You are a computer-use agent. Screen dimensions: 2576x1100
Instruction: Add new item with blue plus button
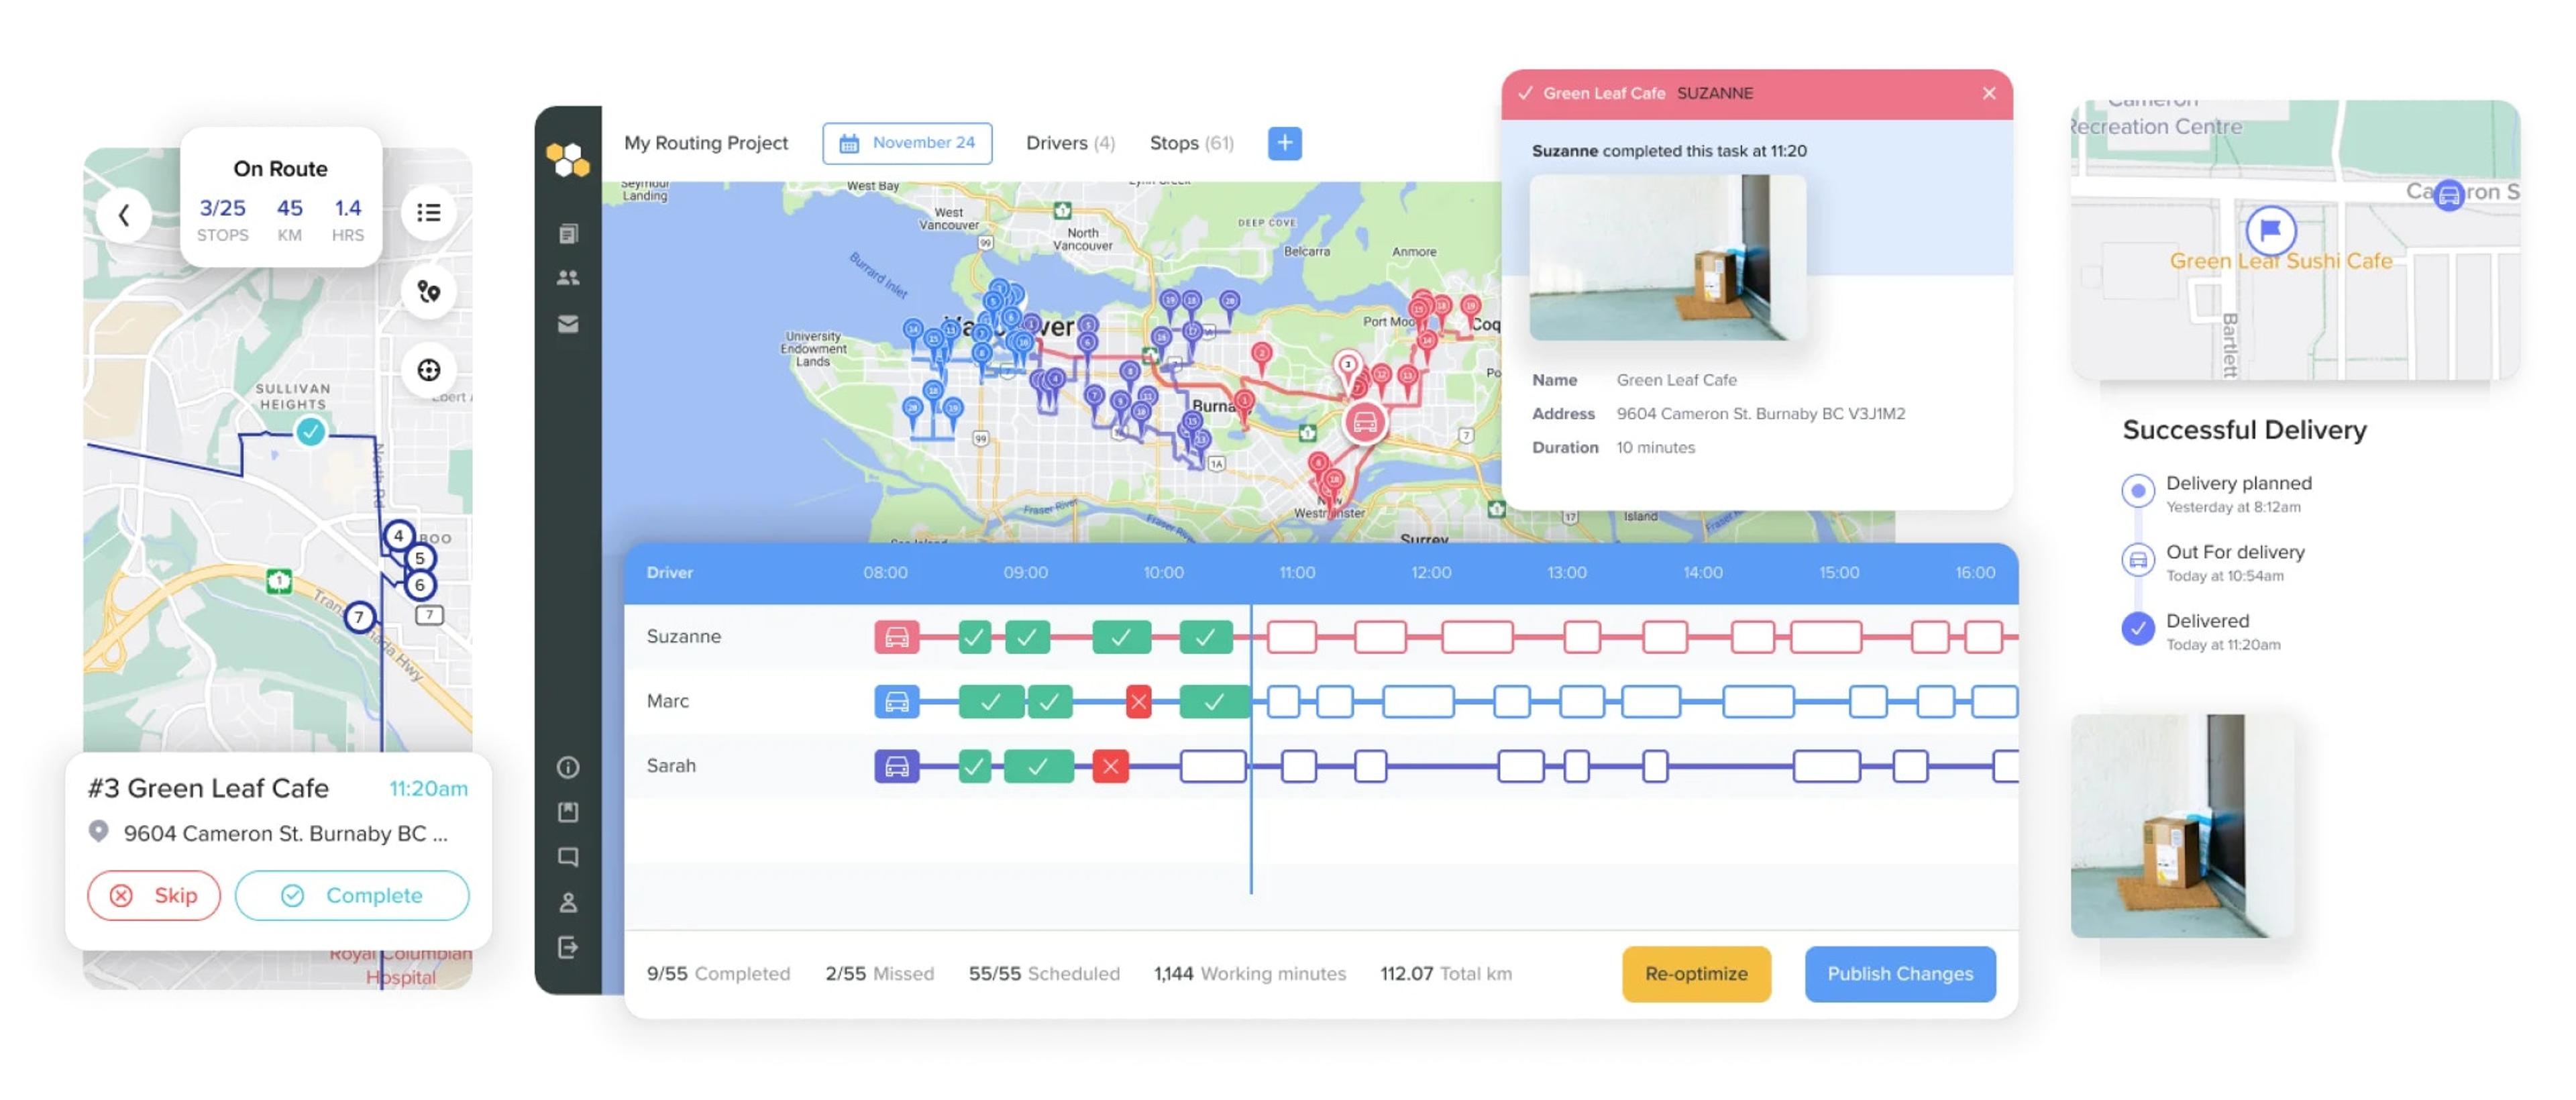pyautogui.click(x=1285, y=143)
